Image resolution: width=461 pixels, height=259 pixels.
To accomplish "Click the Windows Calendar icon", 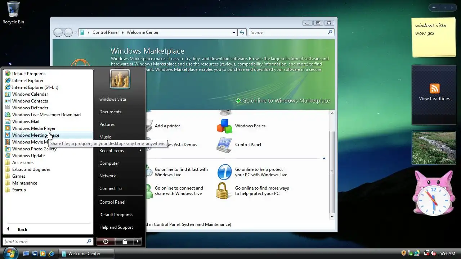I will [x=8, y=94].
